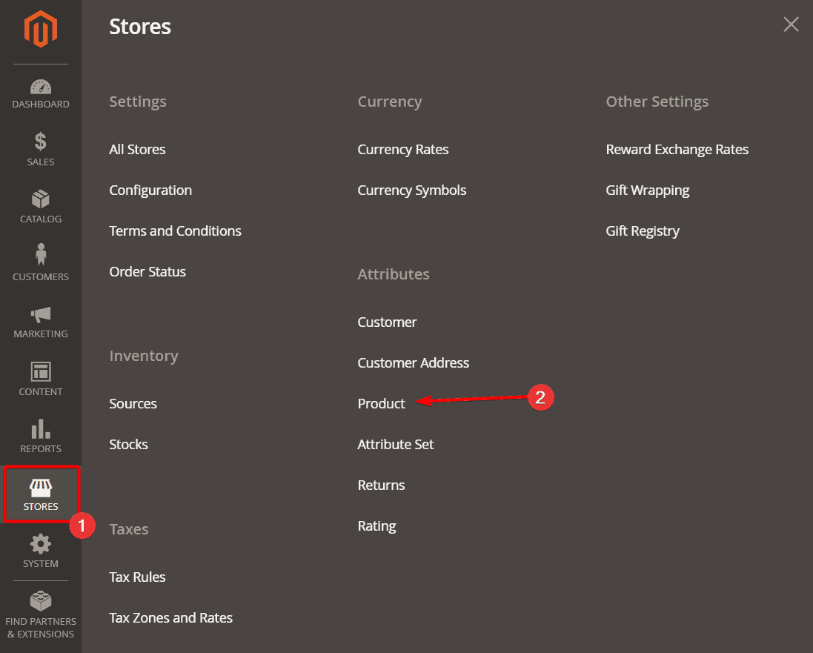Open Product attributes
813x653 pixels.
[x=381, y=403]
